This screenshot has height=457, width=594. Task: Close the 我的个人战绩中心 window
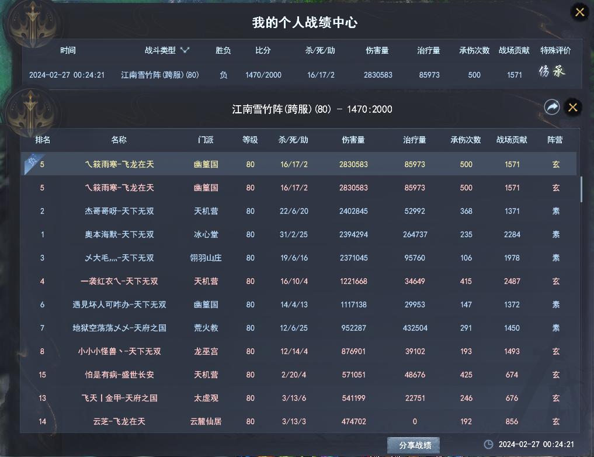[579, 12]
